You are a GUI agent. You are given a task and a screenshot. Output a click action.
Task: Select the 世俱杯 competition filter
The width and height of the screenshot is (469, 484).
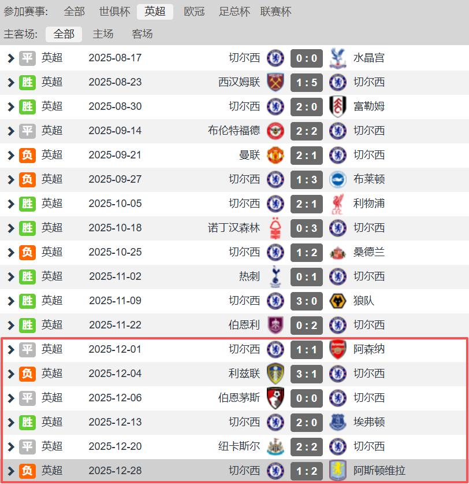(x=115, y=12)
